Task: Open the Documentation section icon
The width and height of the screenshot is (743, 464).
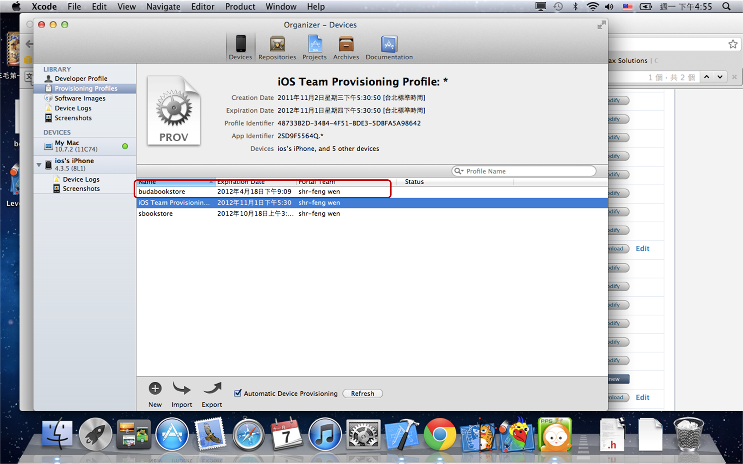Action: 389,47
